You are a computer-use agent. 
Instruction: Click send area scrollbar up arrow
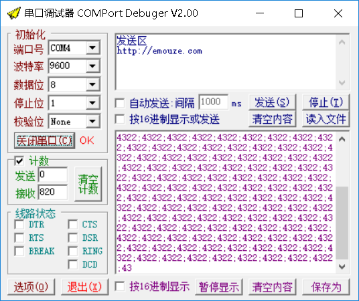(342, 42)
